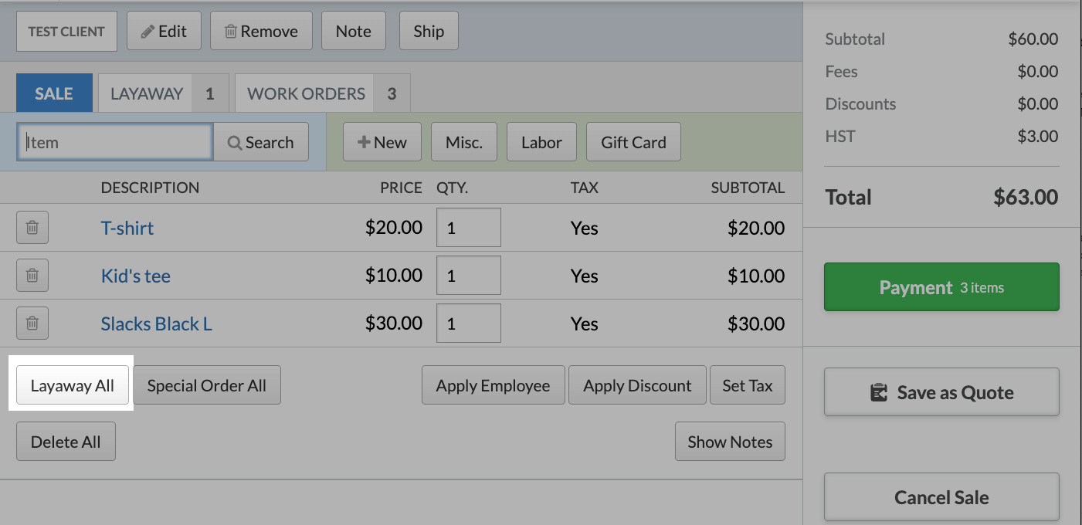The width and height of the screenshot is (1082, 525).
Task: Open the Kid's tee item link
Action: [136, 276]
